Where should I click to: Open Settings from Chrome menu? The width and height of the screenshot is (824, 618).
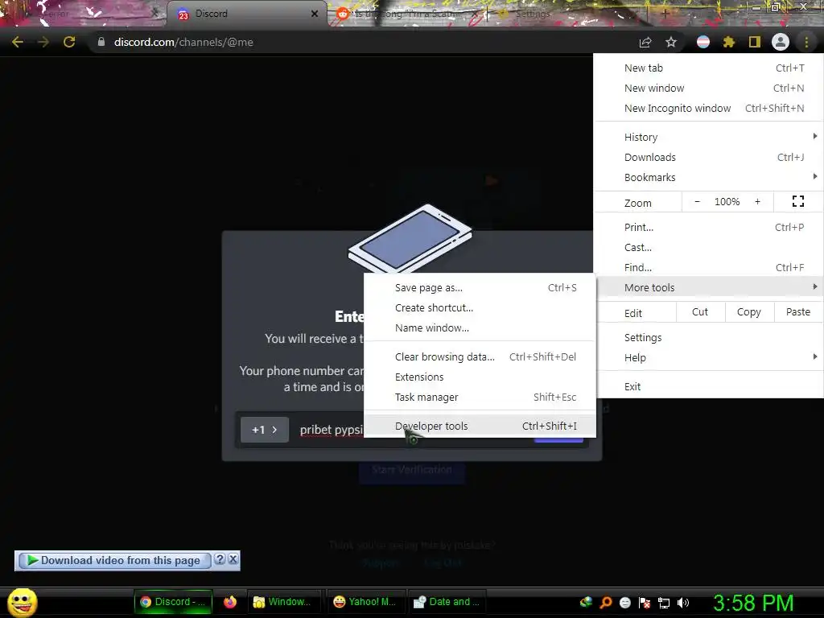[709, 337]
